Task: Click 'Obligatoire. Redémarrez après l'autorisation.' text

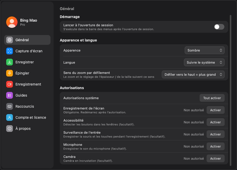Action: [95, 112]
